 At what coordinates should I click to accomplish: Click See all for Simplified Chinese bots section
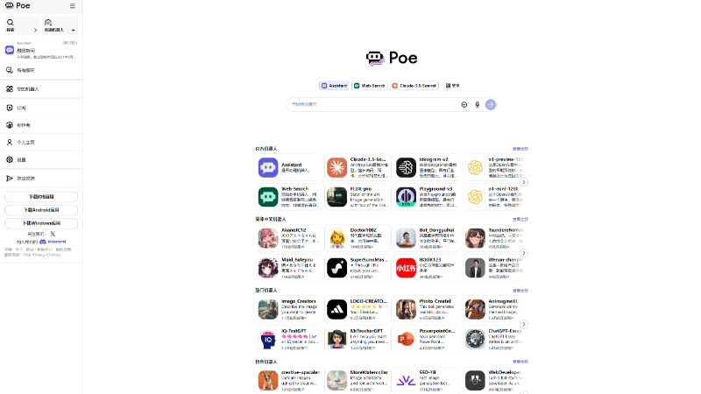point(520,220)
